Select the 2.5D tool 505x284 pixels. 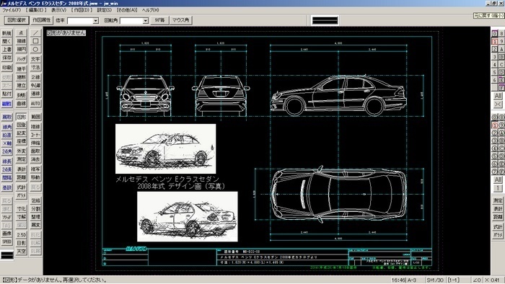pyautogui.click(x=21, y=235)
